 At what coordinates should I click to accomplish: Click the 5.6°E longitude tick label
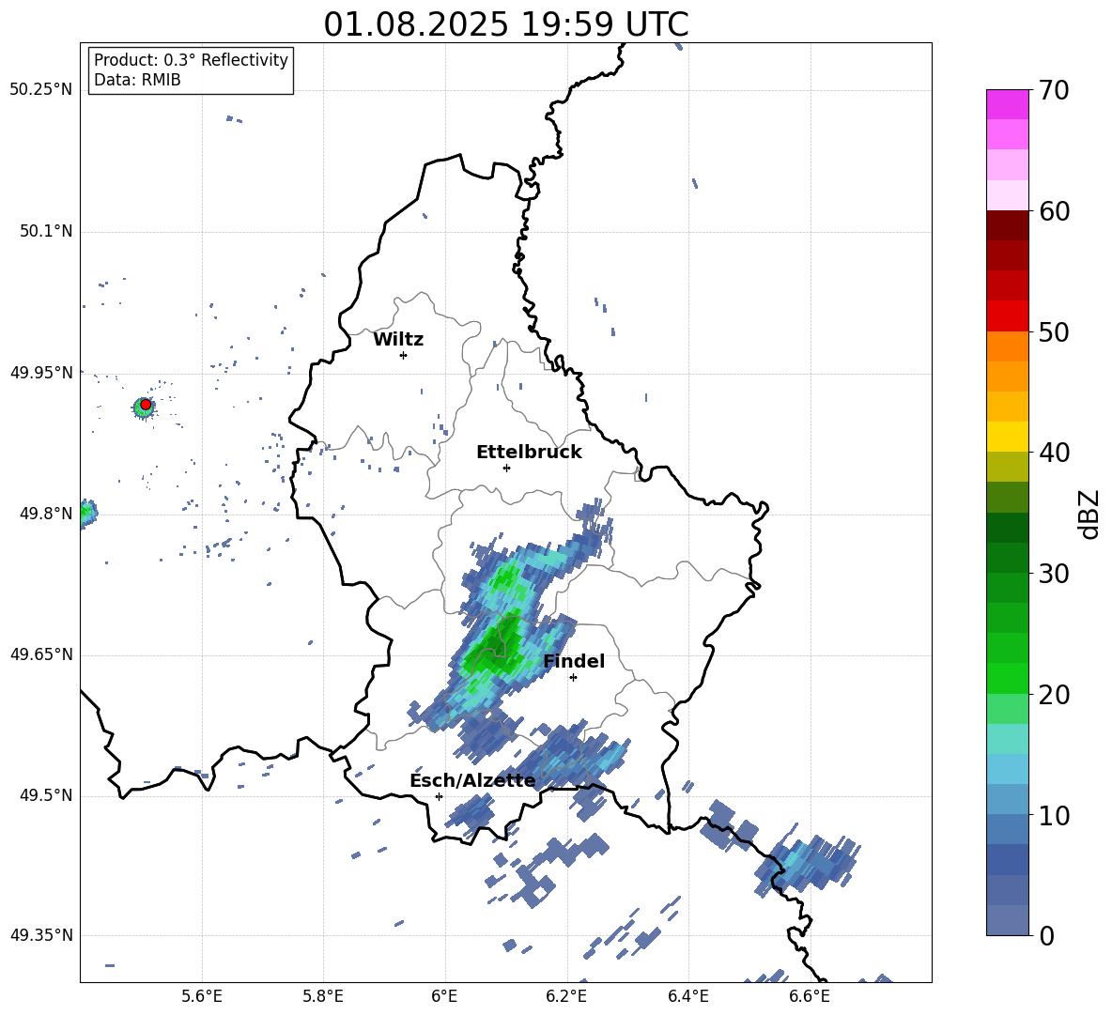coord(202,996)
